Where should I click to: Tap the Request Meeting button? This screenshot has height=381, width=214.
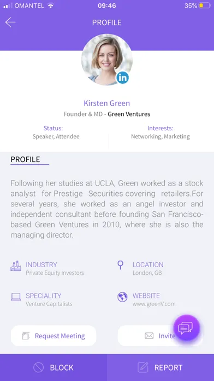(x=53, y=336)
